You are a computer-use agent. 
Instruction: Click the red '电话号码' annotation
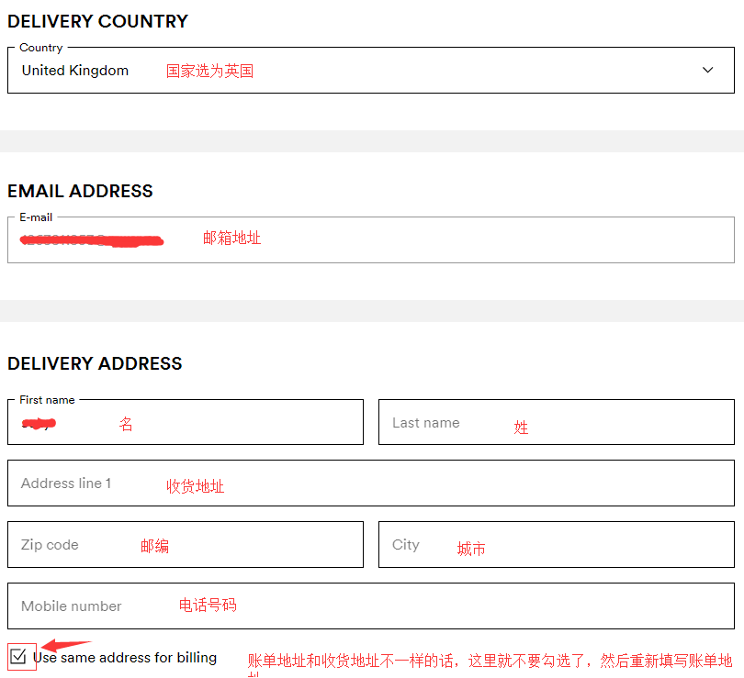(208, 605)
